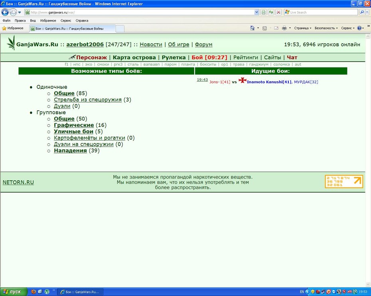Expand the address bar history dropdown

[x=257, y=12]
